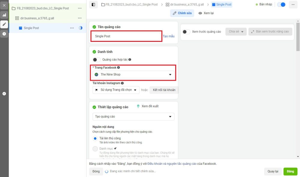Image resolution: width=300 pixels, height=177 pixels.
Task: Close the editor with the X icon
Action: 4,5
